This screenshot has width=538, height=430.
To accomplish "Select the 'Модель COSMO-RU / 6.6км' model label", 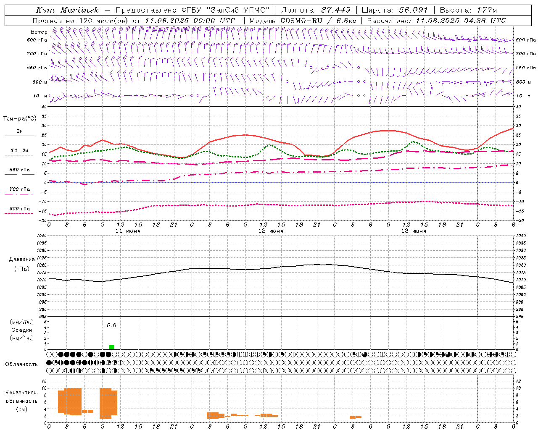I will click(x=303, y=21).
